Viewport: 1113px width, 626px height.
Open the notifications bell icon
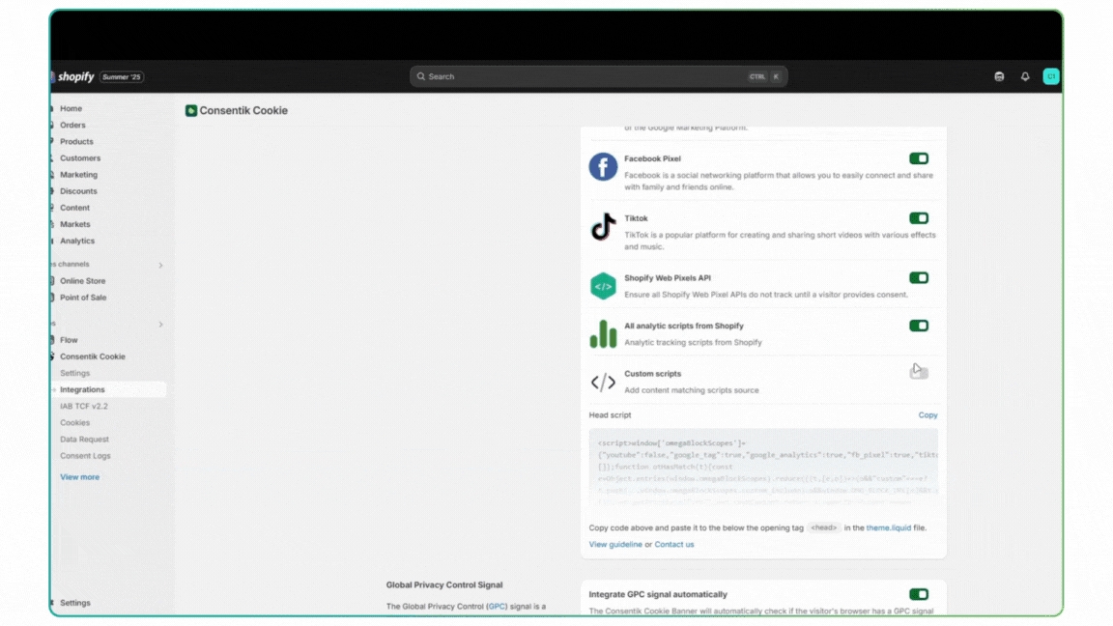1025,77
